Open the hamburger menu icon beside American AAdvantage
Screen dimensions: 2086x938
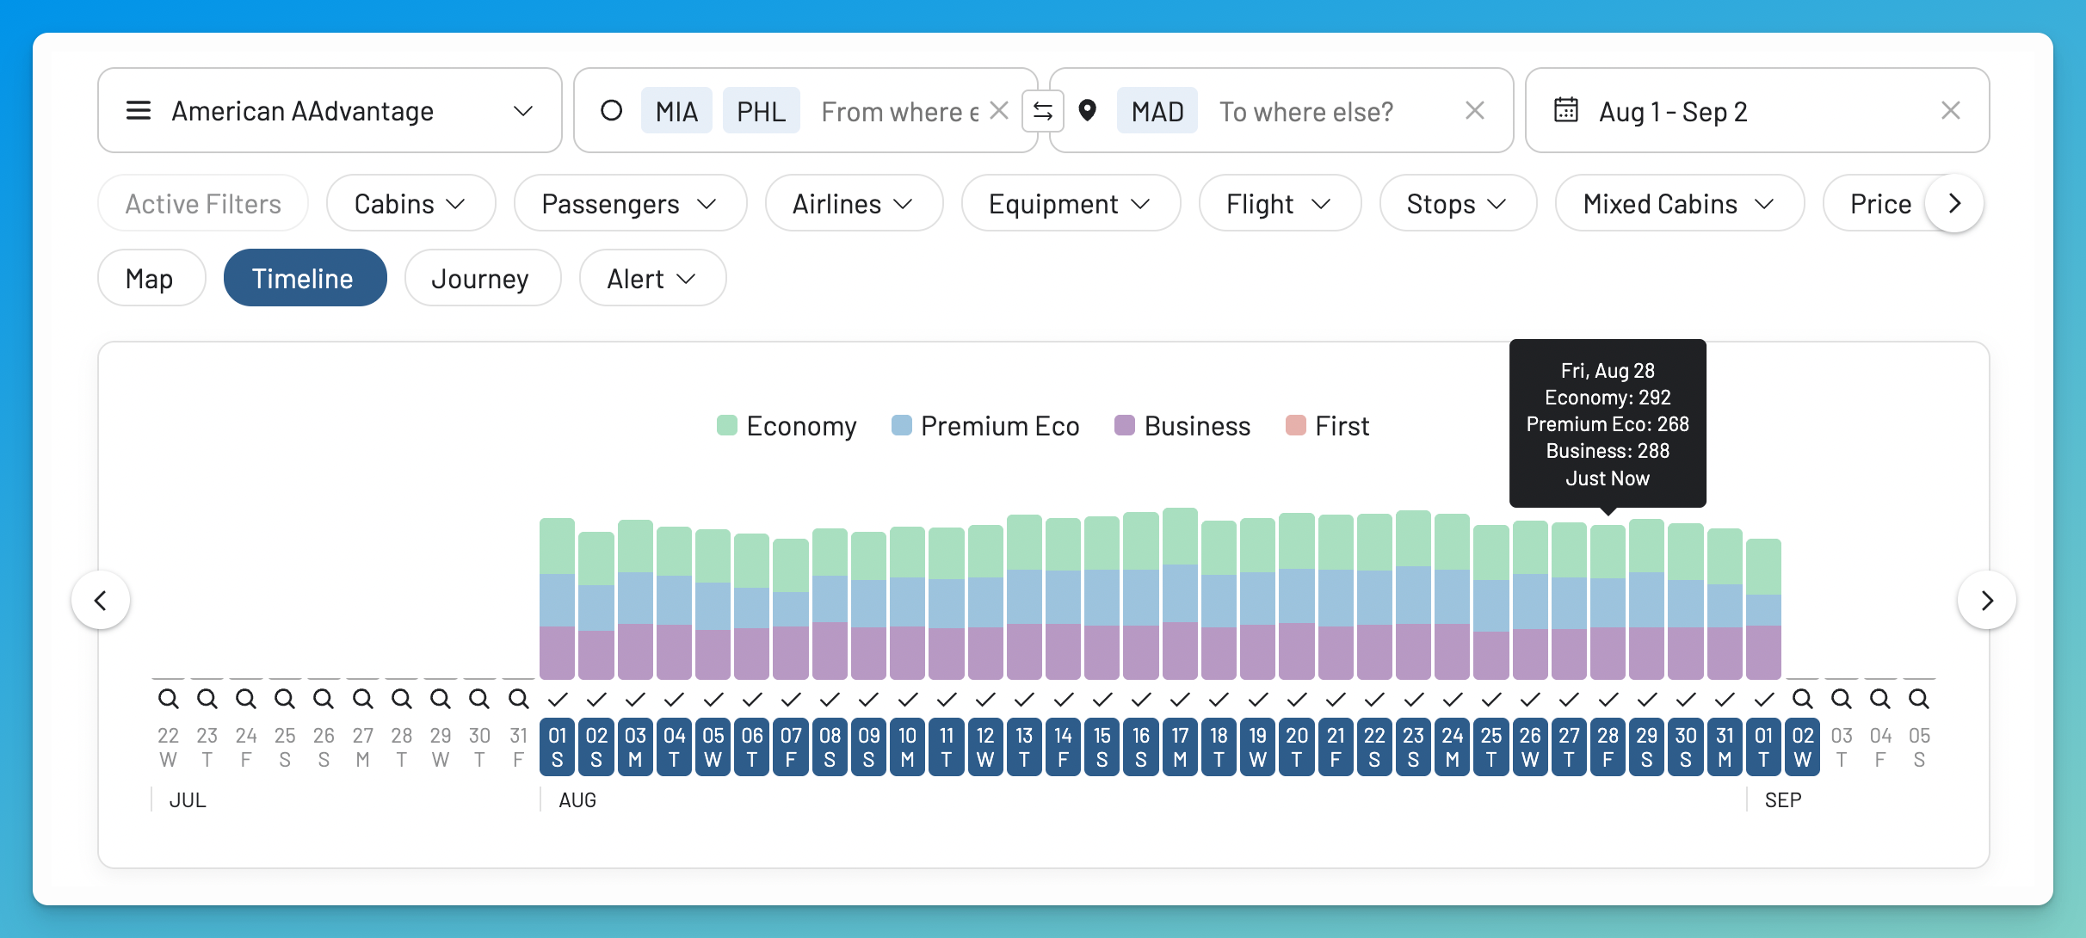[139, 111]
